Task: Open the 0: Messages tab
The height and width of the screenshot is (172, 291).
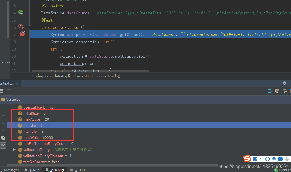Action: (10, 170)
